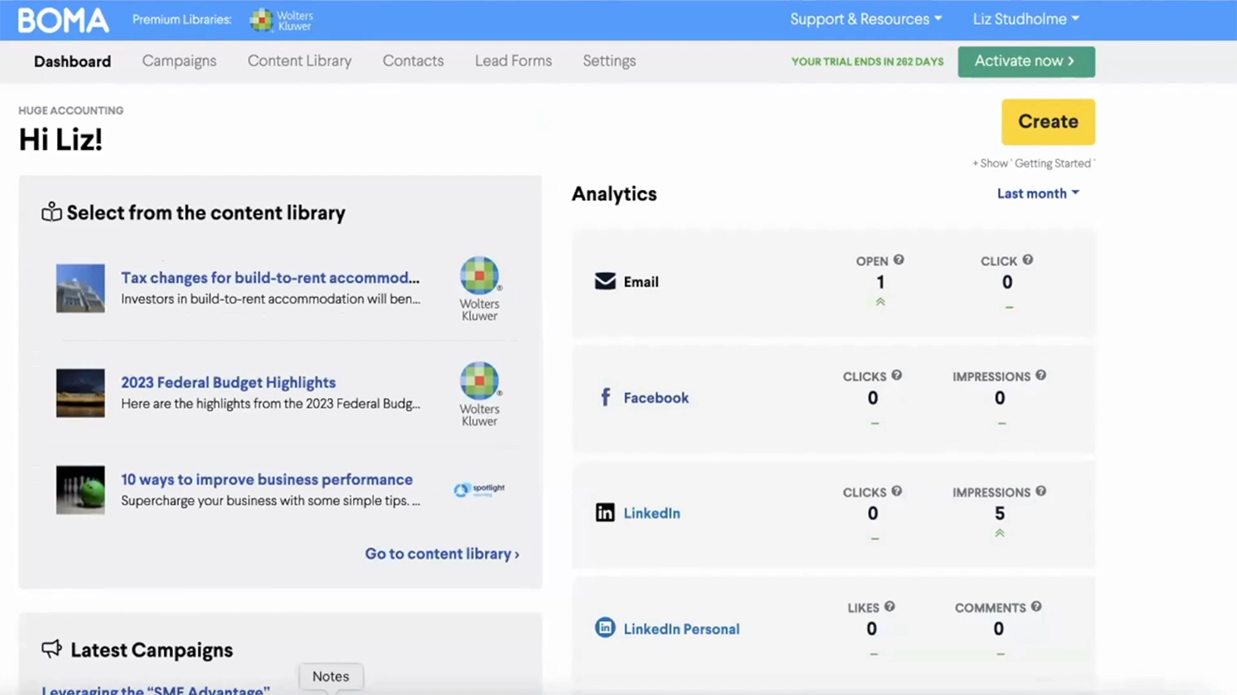Open the 2023 Federal Budget Highlights thumbnail
Screen dimensions: 1237x695
[x=81, y=393]
